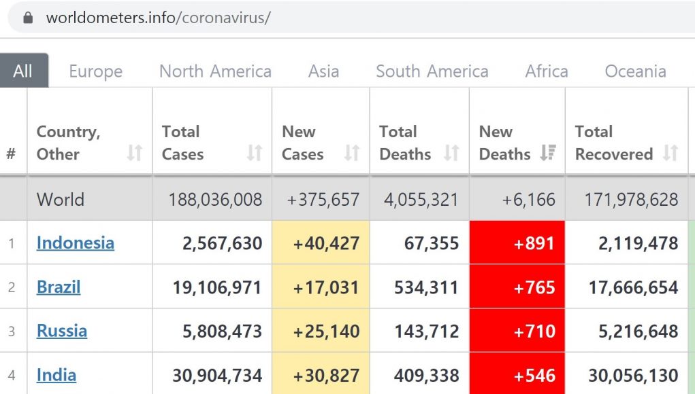Sort by Country column arrows icon

(135, 154)
